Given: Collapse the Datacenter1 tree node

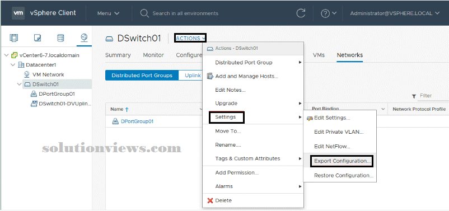Looking at the screenshot, I should pos(13,65).
